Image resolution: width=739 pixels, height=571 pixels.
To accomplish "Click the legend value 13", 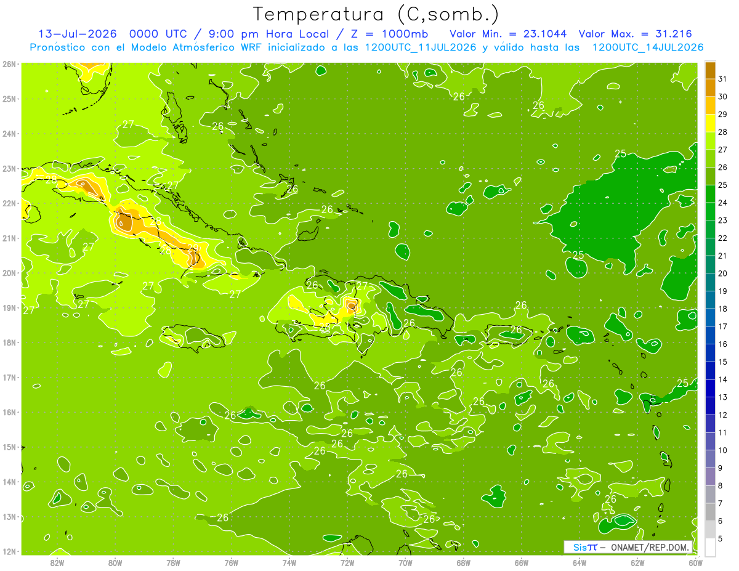I will click(x=722, y=397).
